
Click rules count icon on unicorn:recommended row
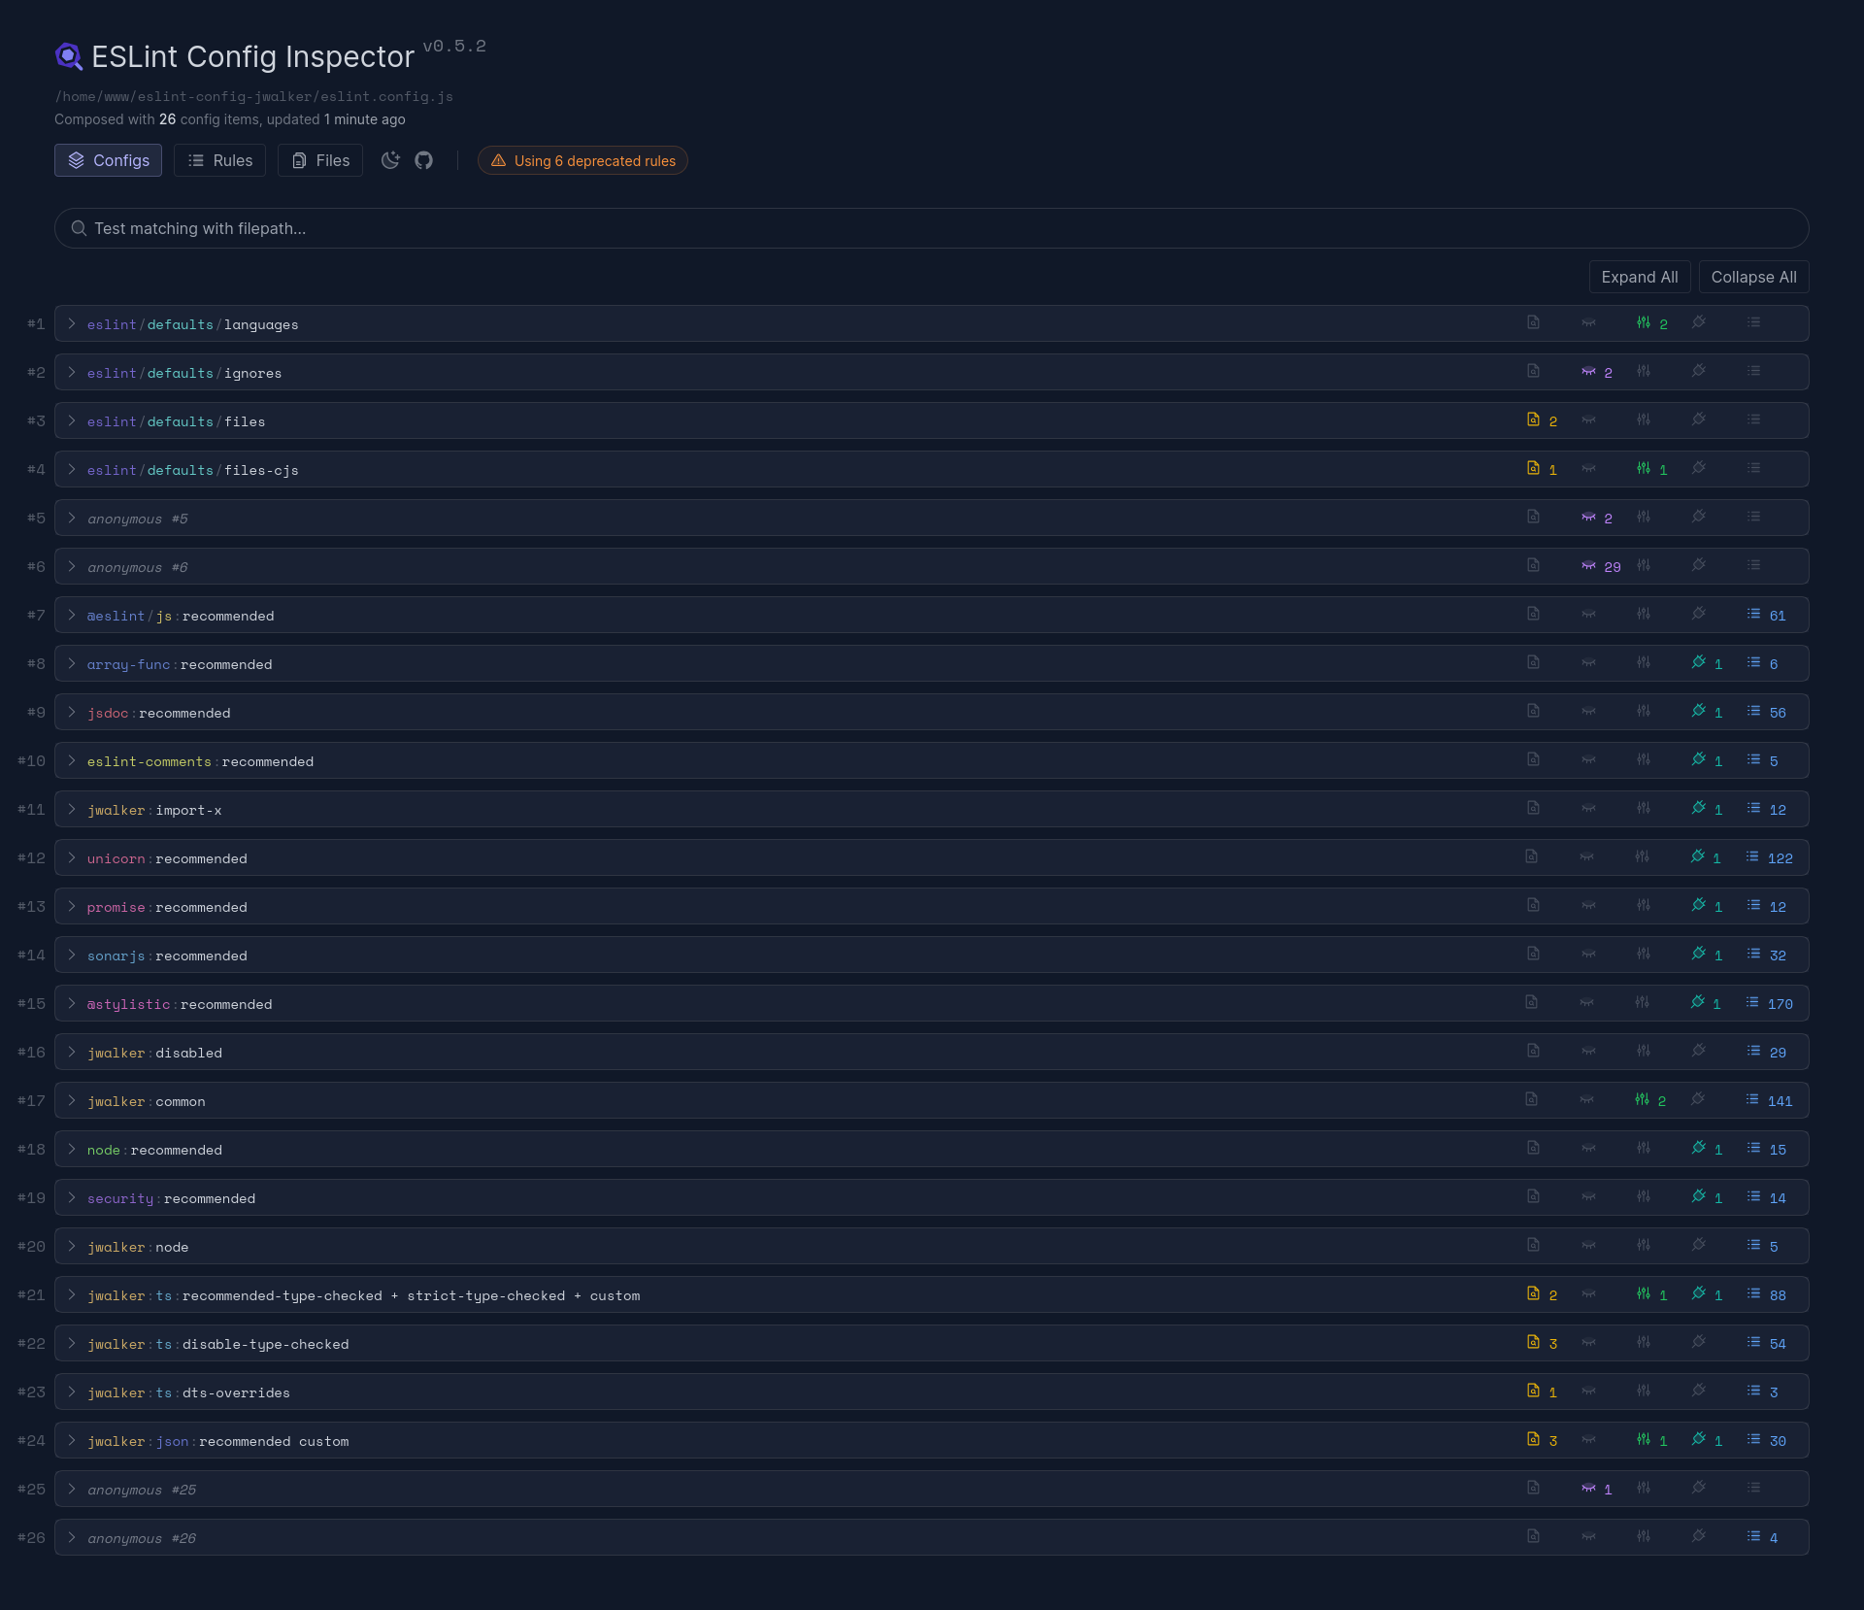point(1752,857)
